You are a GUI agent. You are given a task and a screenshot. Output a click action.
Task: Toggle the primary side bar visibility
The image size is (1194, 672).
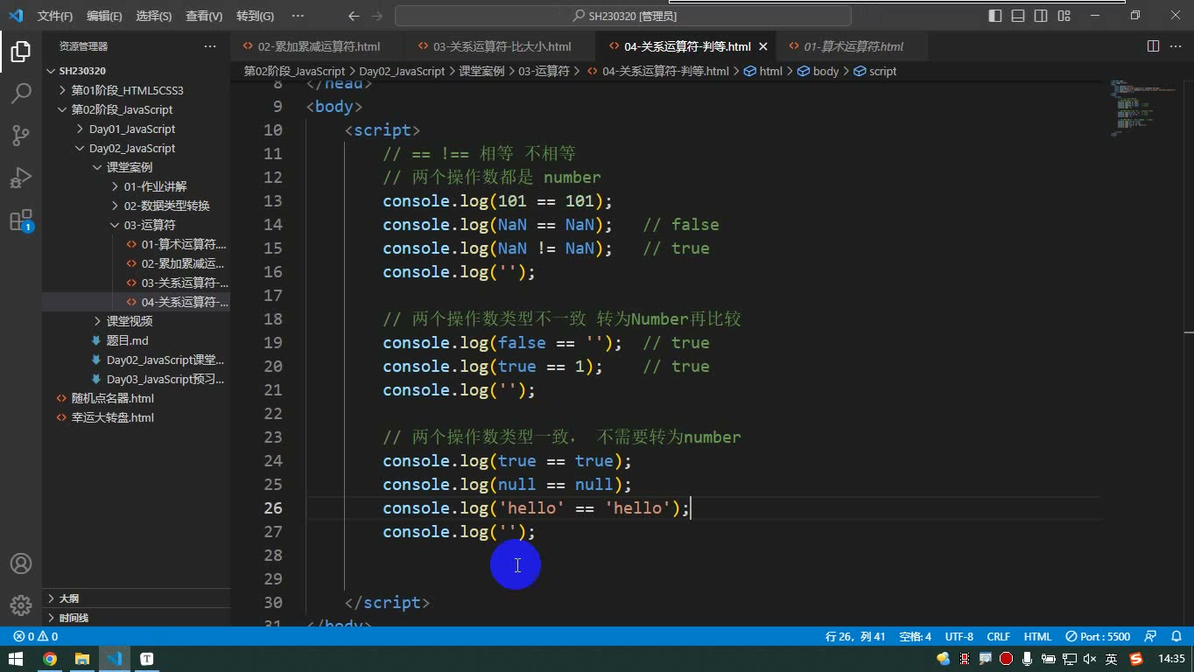(995, 16)
